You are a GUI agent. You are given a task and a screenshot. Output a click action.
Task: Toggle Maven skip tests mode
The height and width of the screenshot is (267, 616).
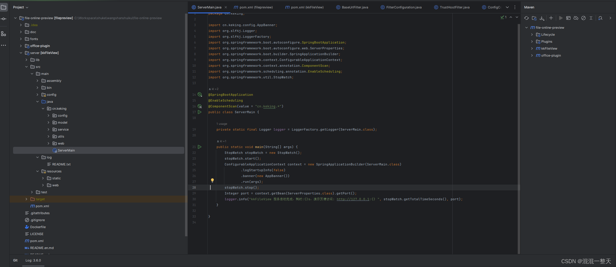click(x=583, y=18)
